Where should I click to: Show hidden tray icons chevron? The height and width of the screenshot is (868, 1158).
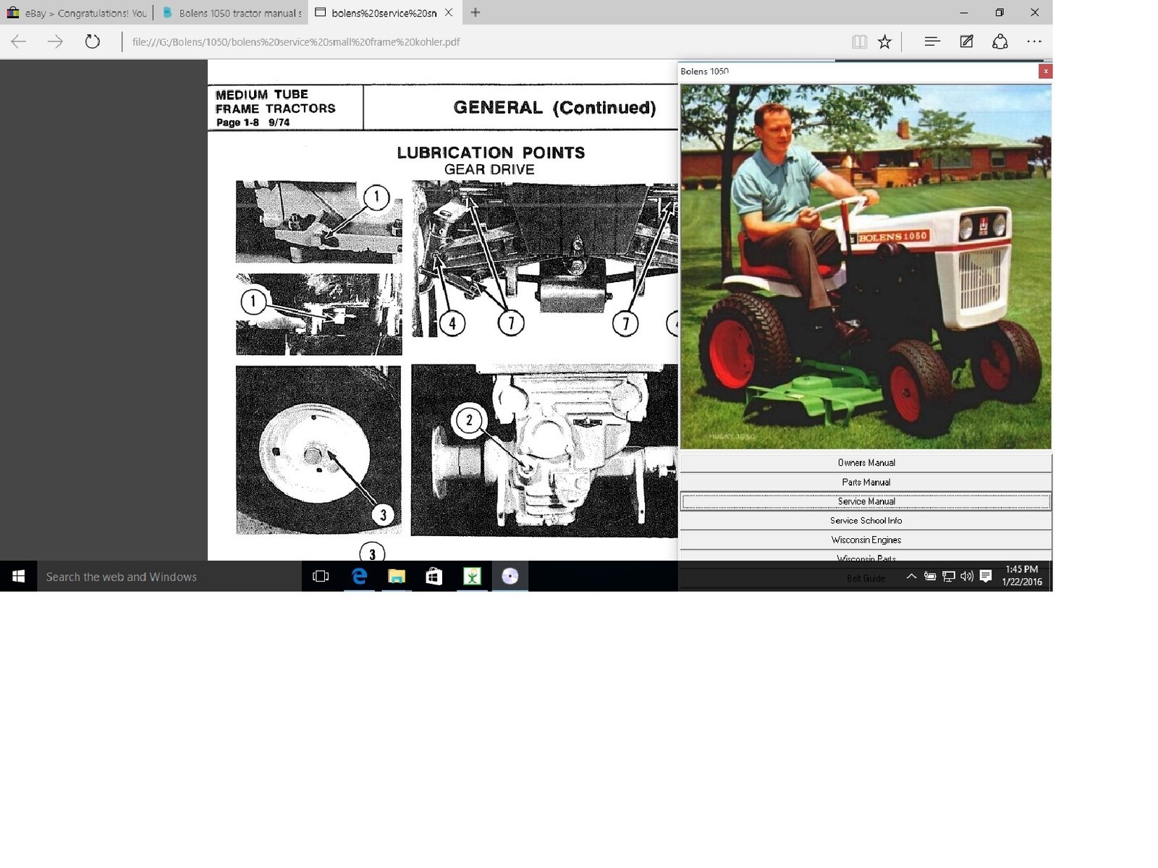(x=911, y=576)
